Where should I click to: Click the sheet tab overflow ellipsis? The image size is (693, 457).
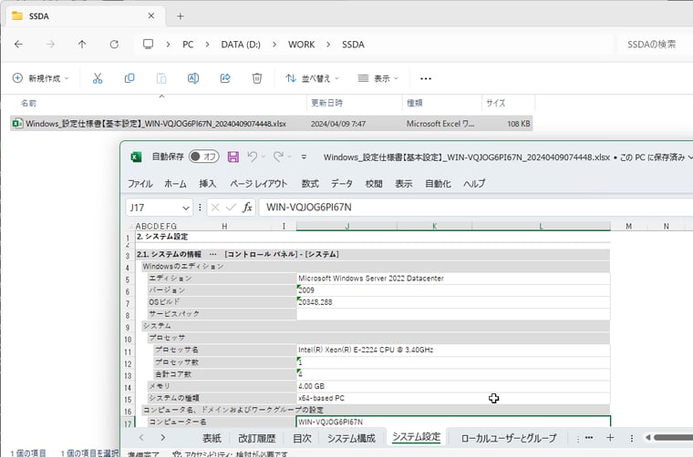589,438
